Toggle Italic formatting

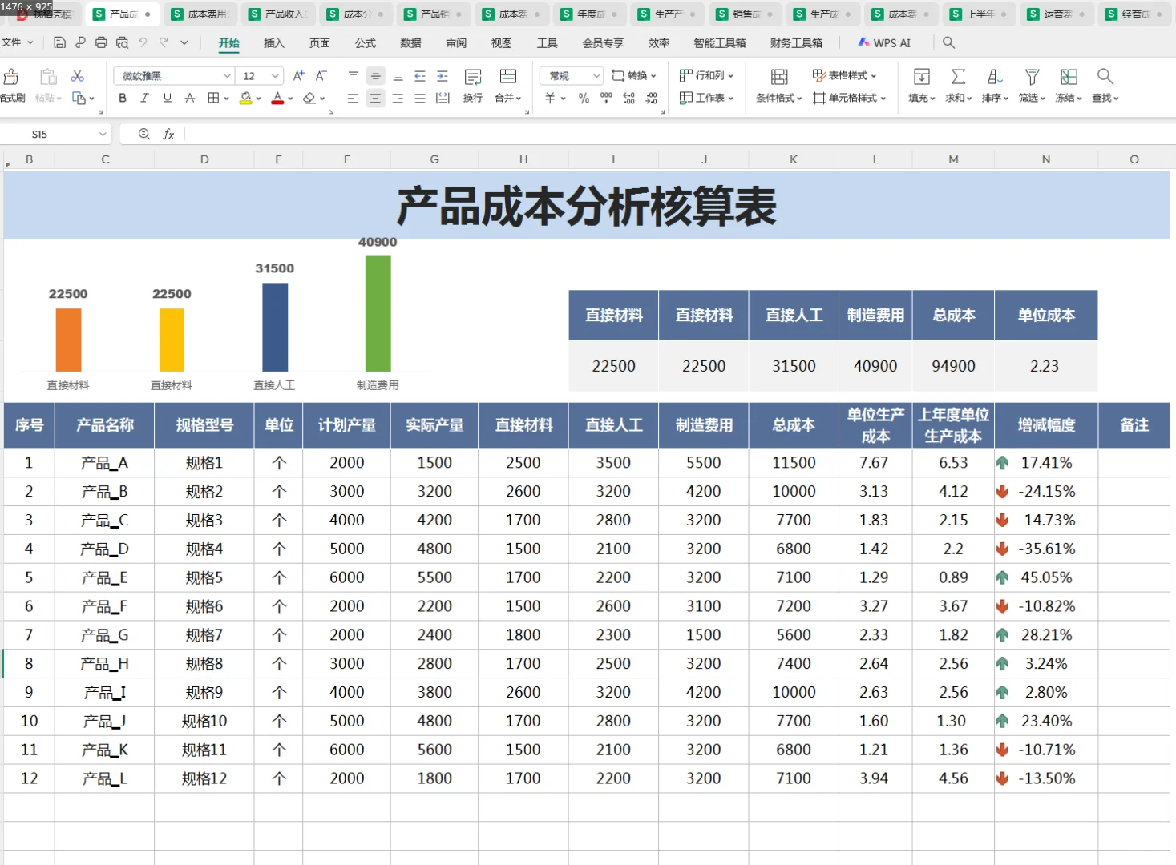145,98
